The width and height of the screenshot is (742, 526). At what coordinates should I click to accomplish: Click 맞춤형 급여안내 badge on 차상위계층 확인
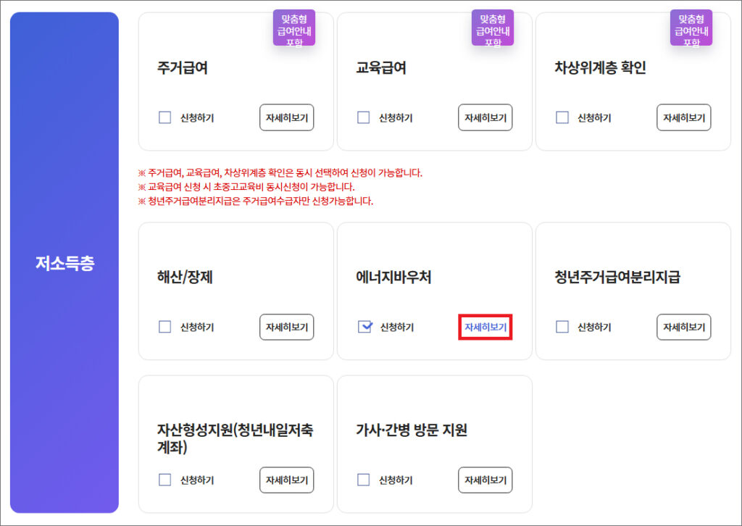691,29
